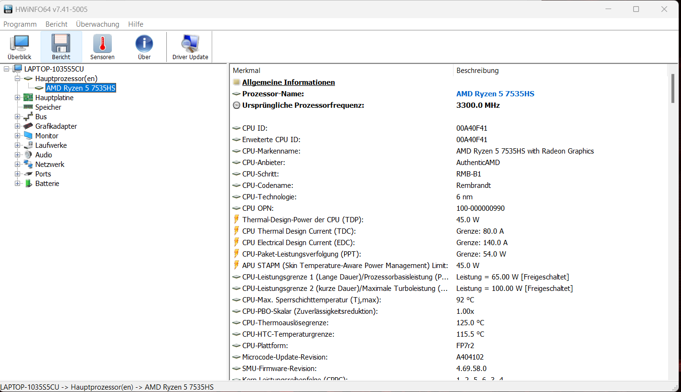
Task: Collapse the Hauptprozessor(en) tree node
Action: point(18,78)
